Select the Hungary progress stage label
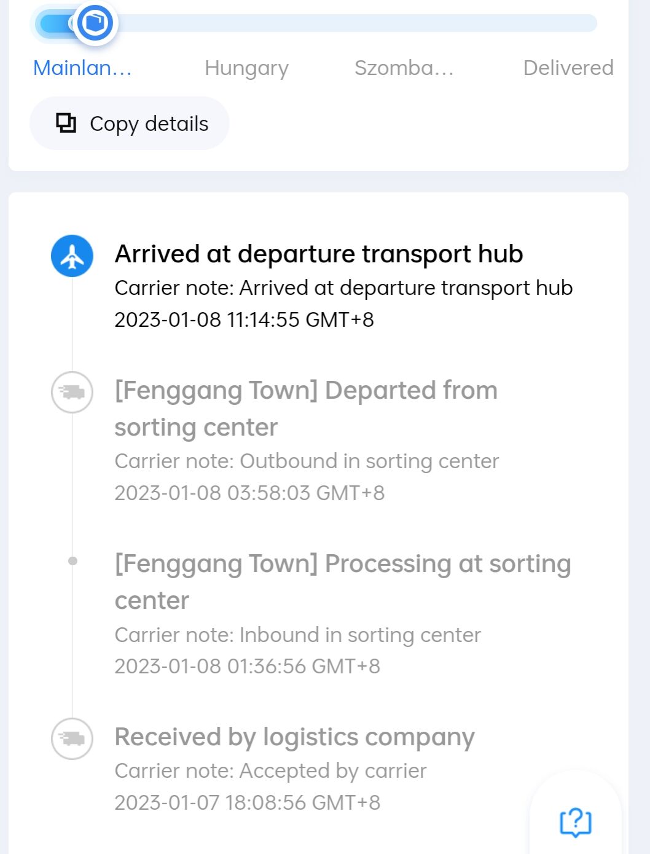Screen dimensions: 650x854 point(246,68)
